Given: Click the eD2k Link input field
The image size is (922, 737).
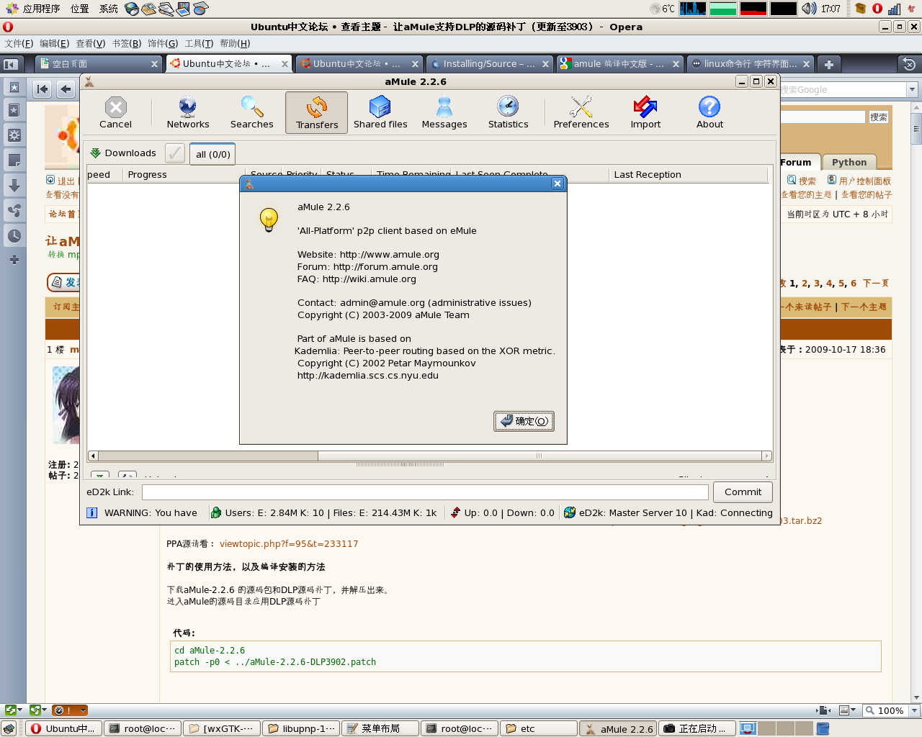Looking at the screenshot, I should tap(425, 492).
